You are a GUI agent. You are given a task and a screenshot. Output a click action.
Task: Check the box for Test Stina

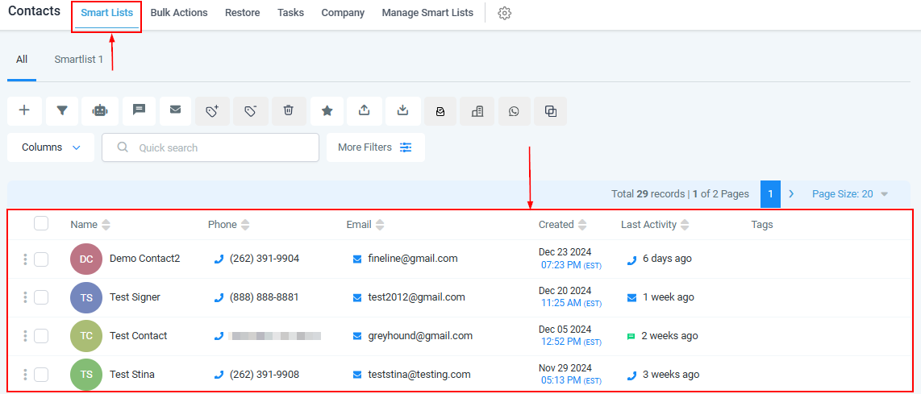click(41, 375)
